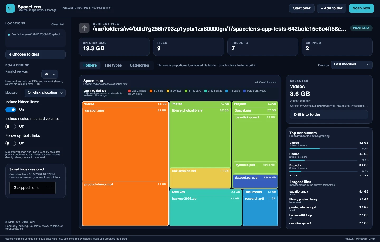Select the Photos folder tile header

200,104
